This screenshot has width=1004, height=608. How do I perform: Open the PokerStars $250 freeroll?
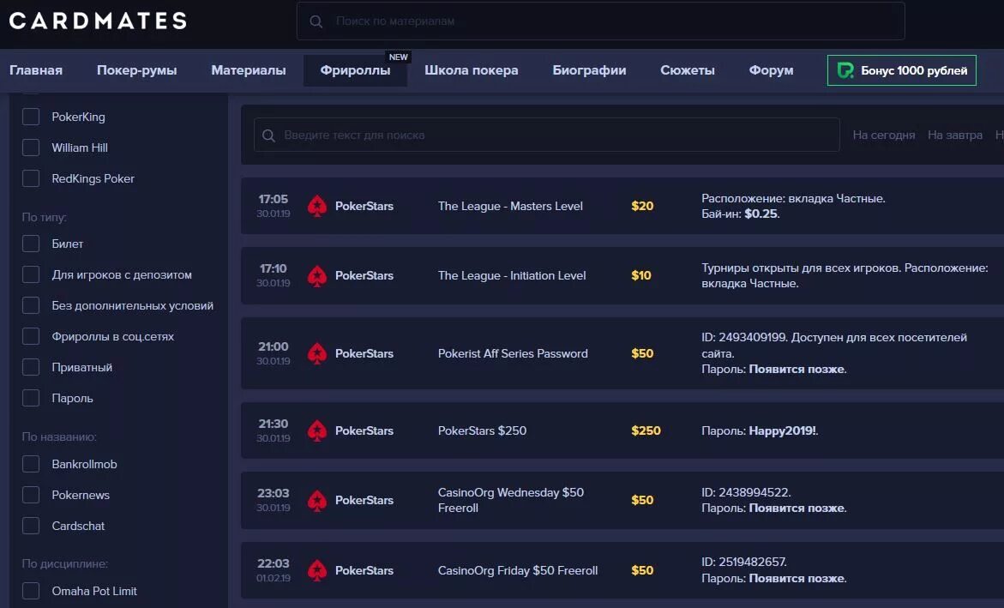(482, 430)
